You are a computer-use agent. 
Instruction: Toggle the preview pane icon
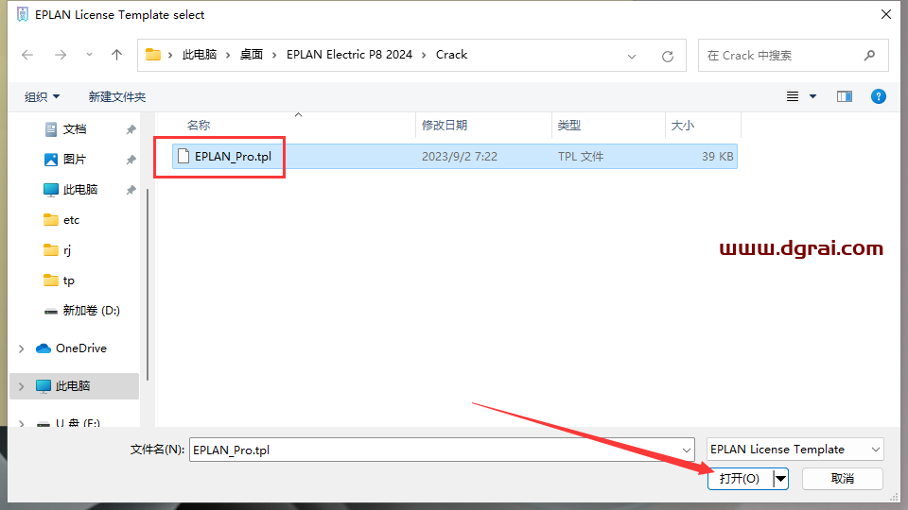[x=845, y=96]
